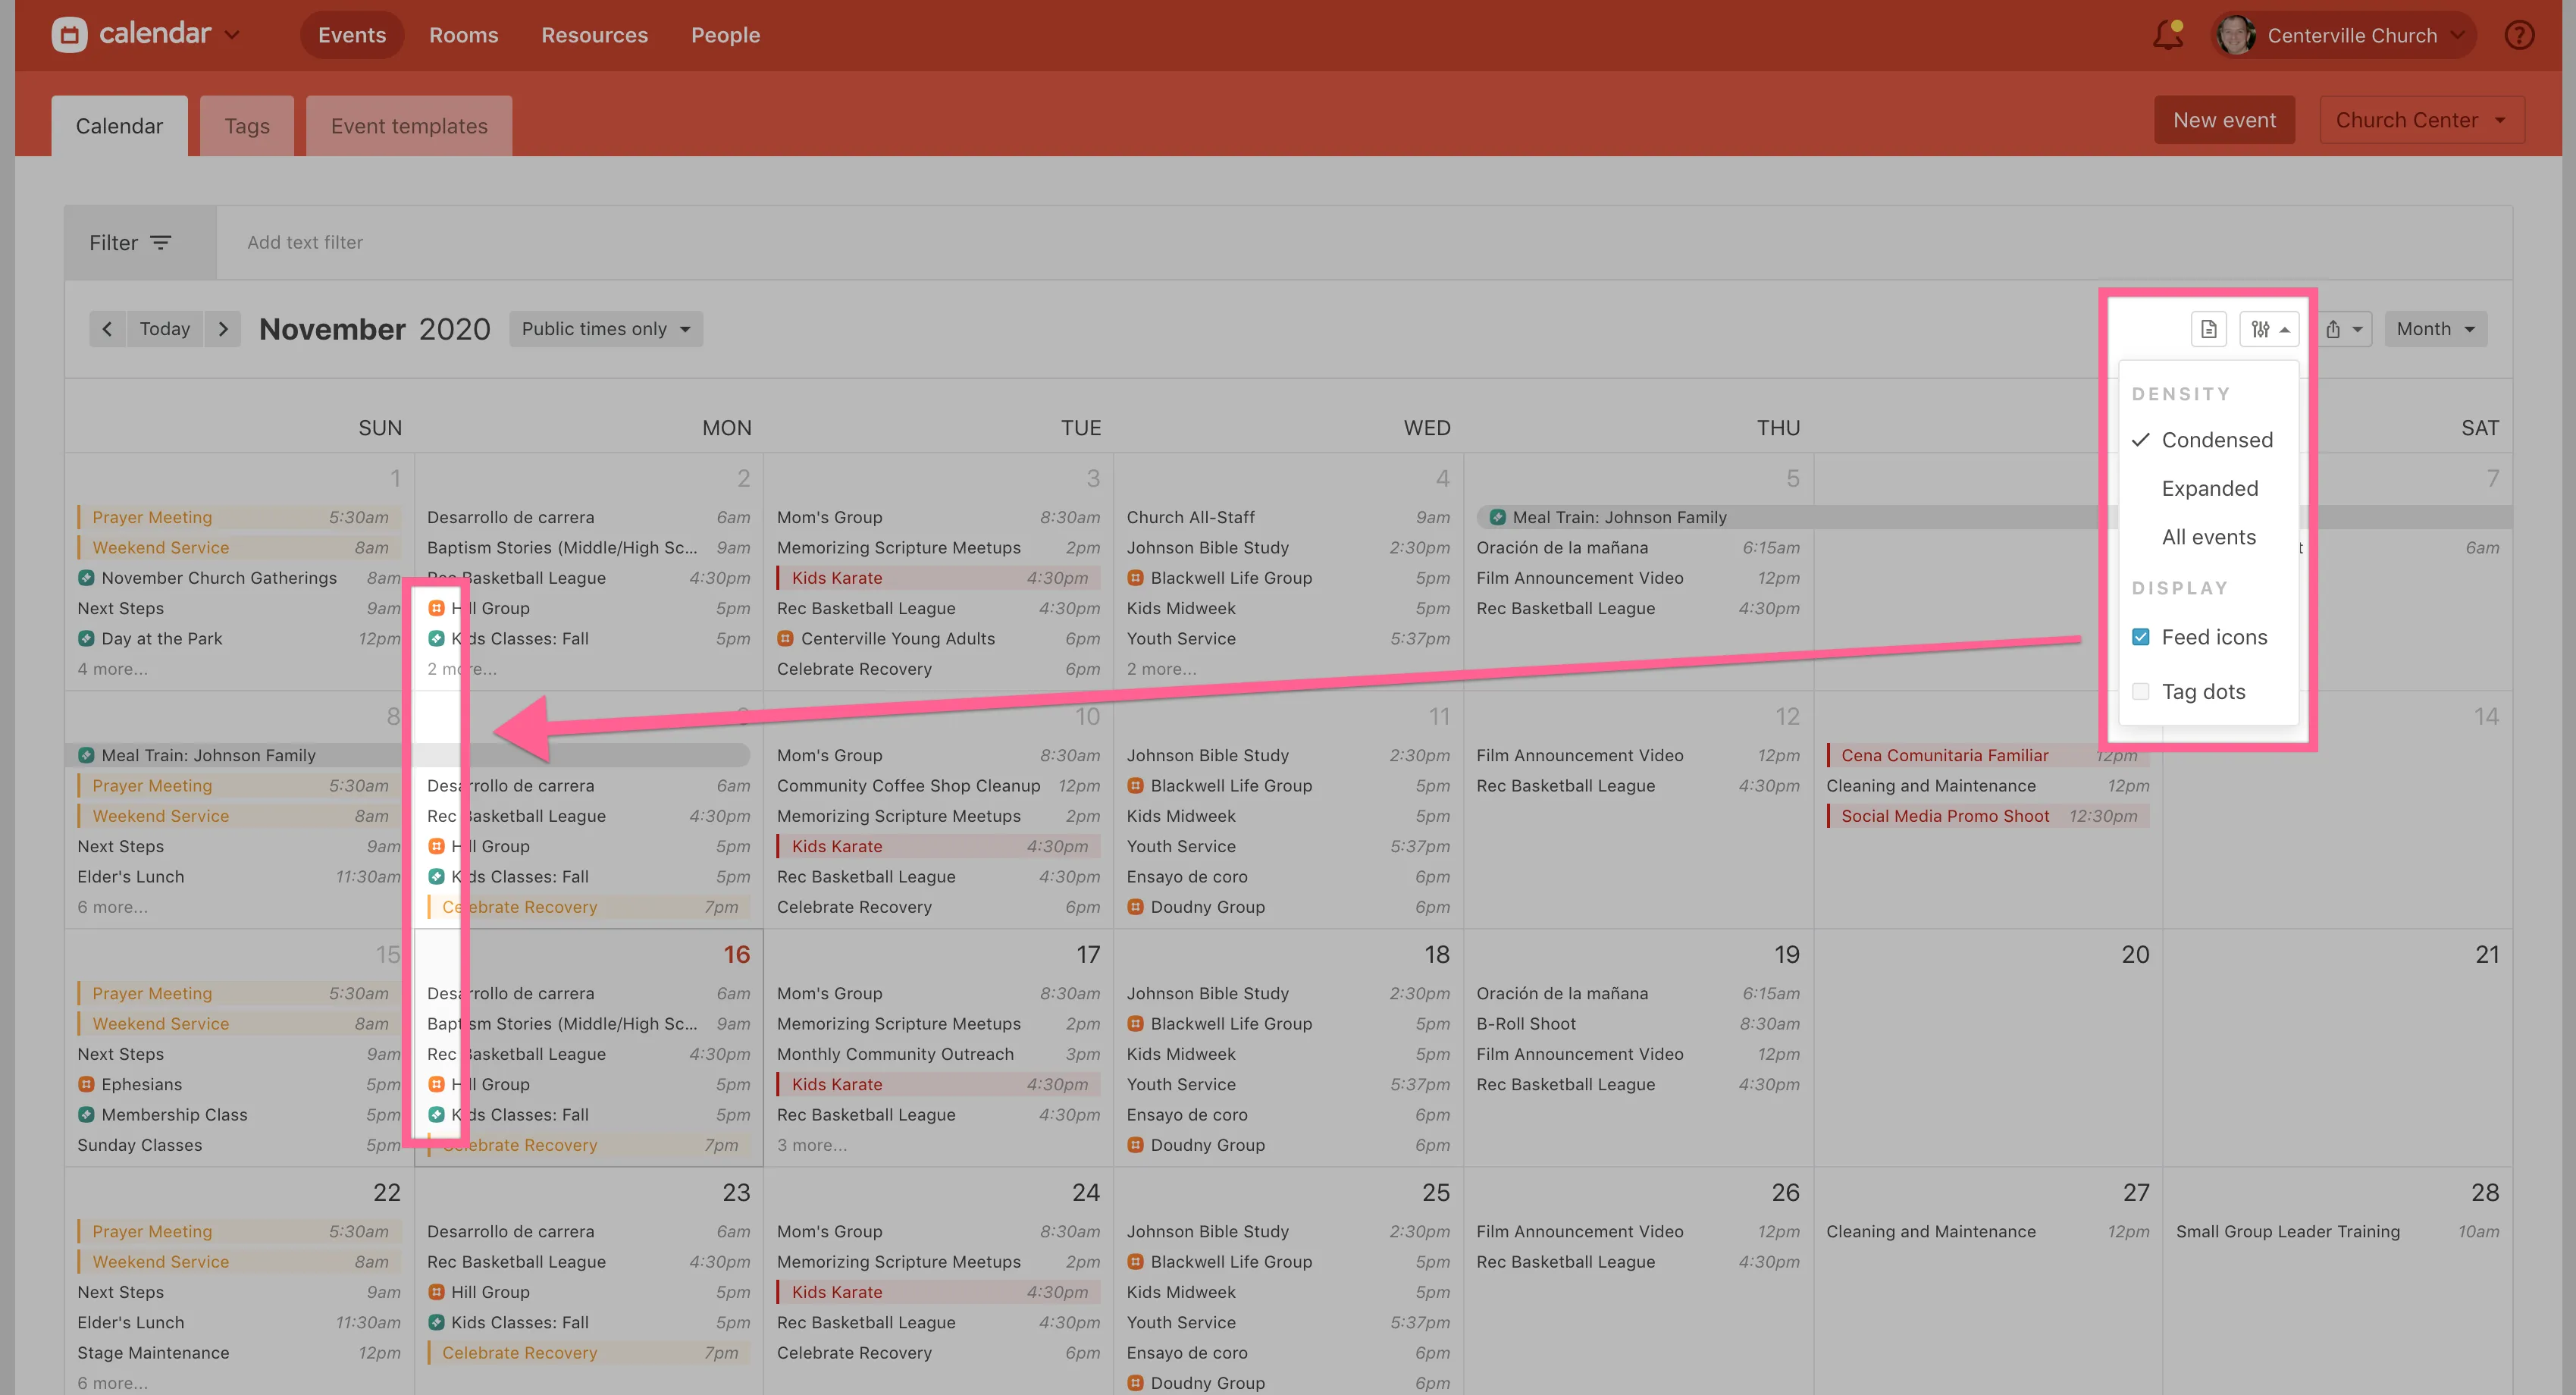Open the Rooms menu item
The width and height of the screenshot is (2576, 1395).
pos(463,35)
